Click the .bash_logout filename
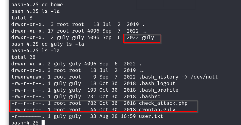Screen dimensions: 241x125 point(157,83)
